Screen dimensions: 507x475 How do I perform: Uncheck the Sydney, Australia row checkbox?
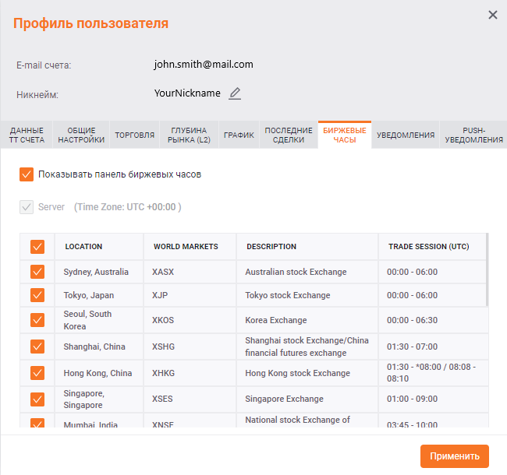click(37, 272)
